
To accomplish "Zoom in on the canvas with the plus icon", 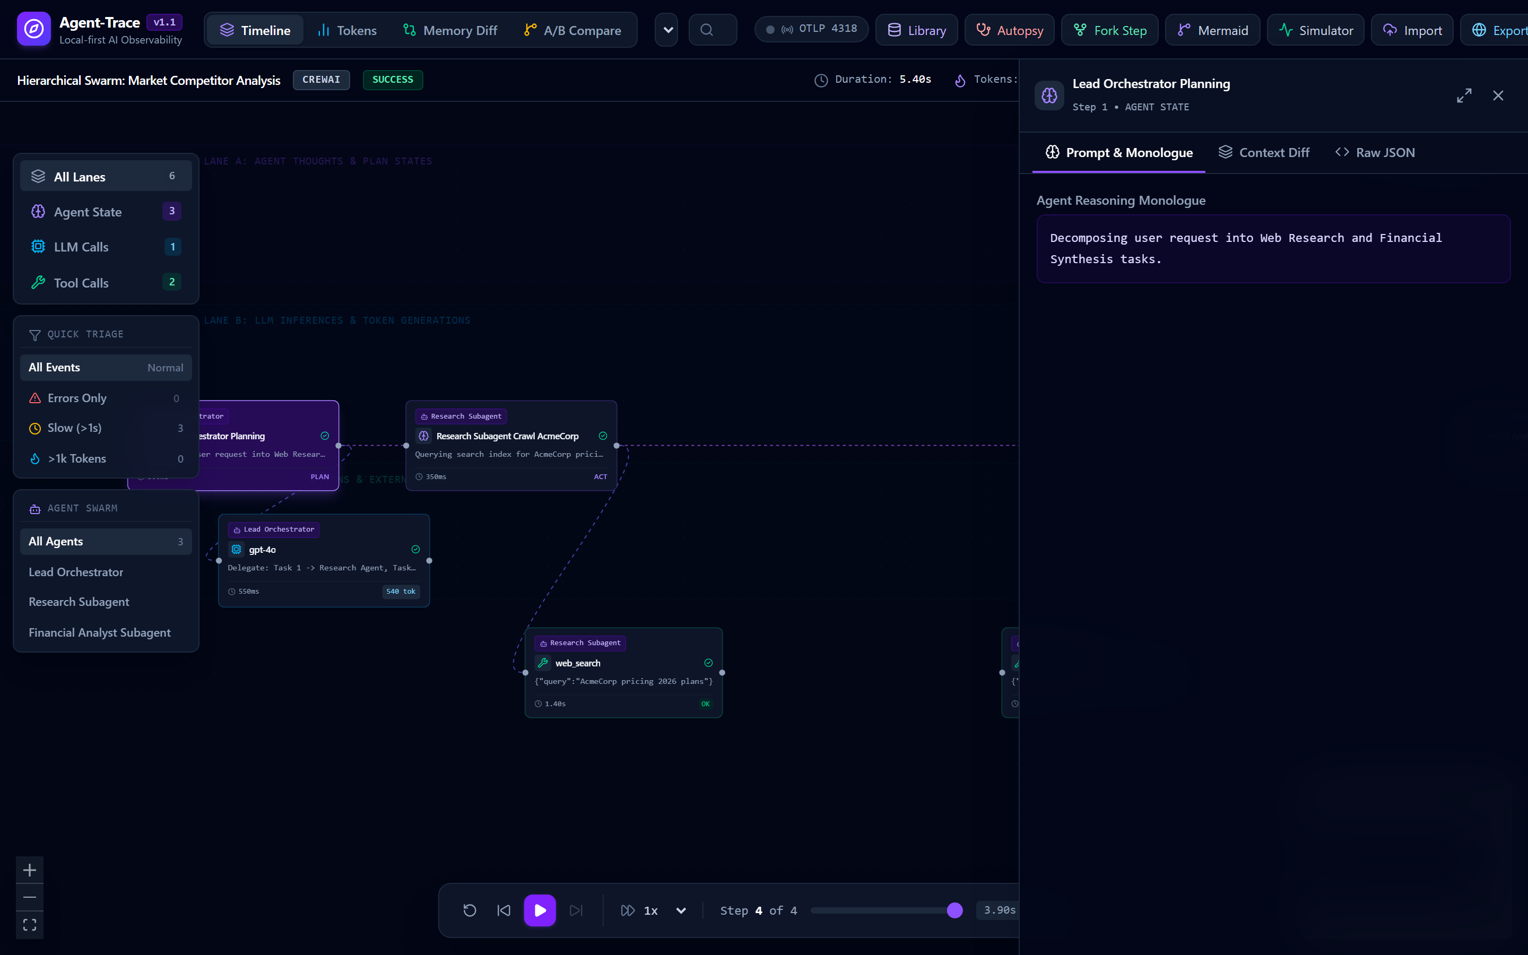I will click(29, 870).
